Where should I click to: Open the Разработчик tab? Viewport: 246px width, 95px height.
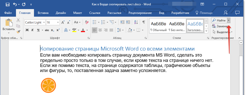coord(180,13)
